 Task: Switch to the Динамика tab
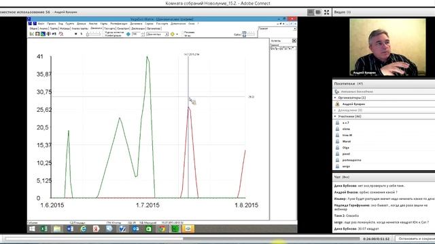coord(97,28)
